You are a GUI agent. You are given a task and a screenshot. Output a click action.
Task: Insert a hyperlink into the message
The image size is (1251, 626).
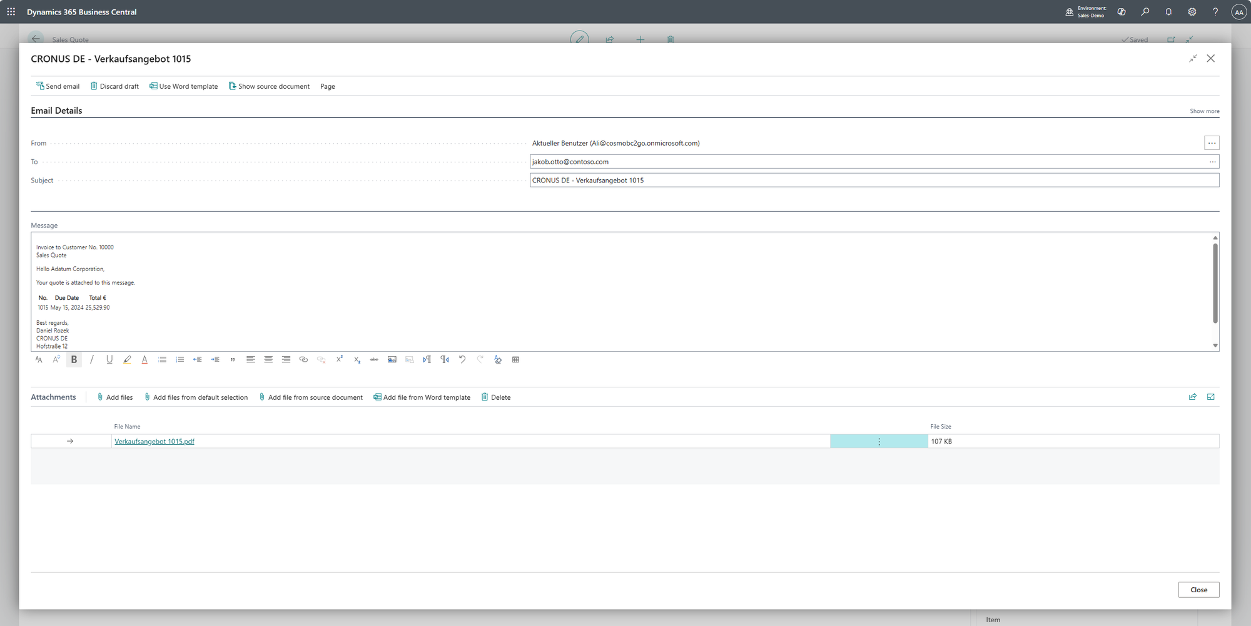[303, 360]
